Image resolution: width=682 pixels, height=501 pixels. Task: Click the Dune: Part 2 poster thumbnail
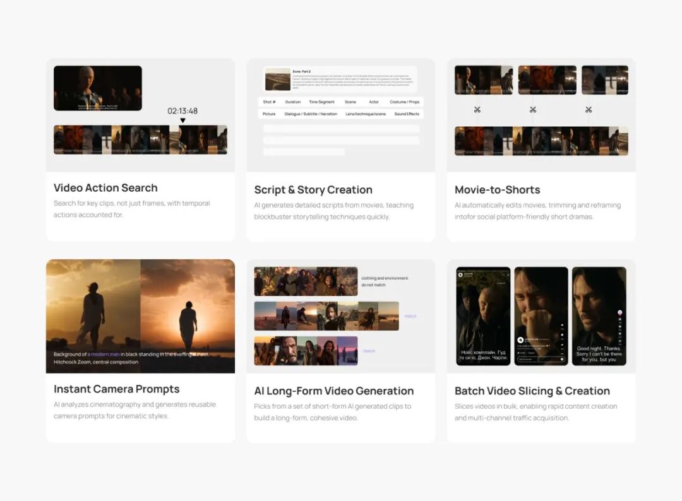(278, 79)
